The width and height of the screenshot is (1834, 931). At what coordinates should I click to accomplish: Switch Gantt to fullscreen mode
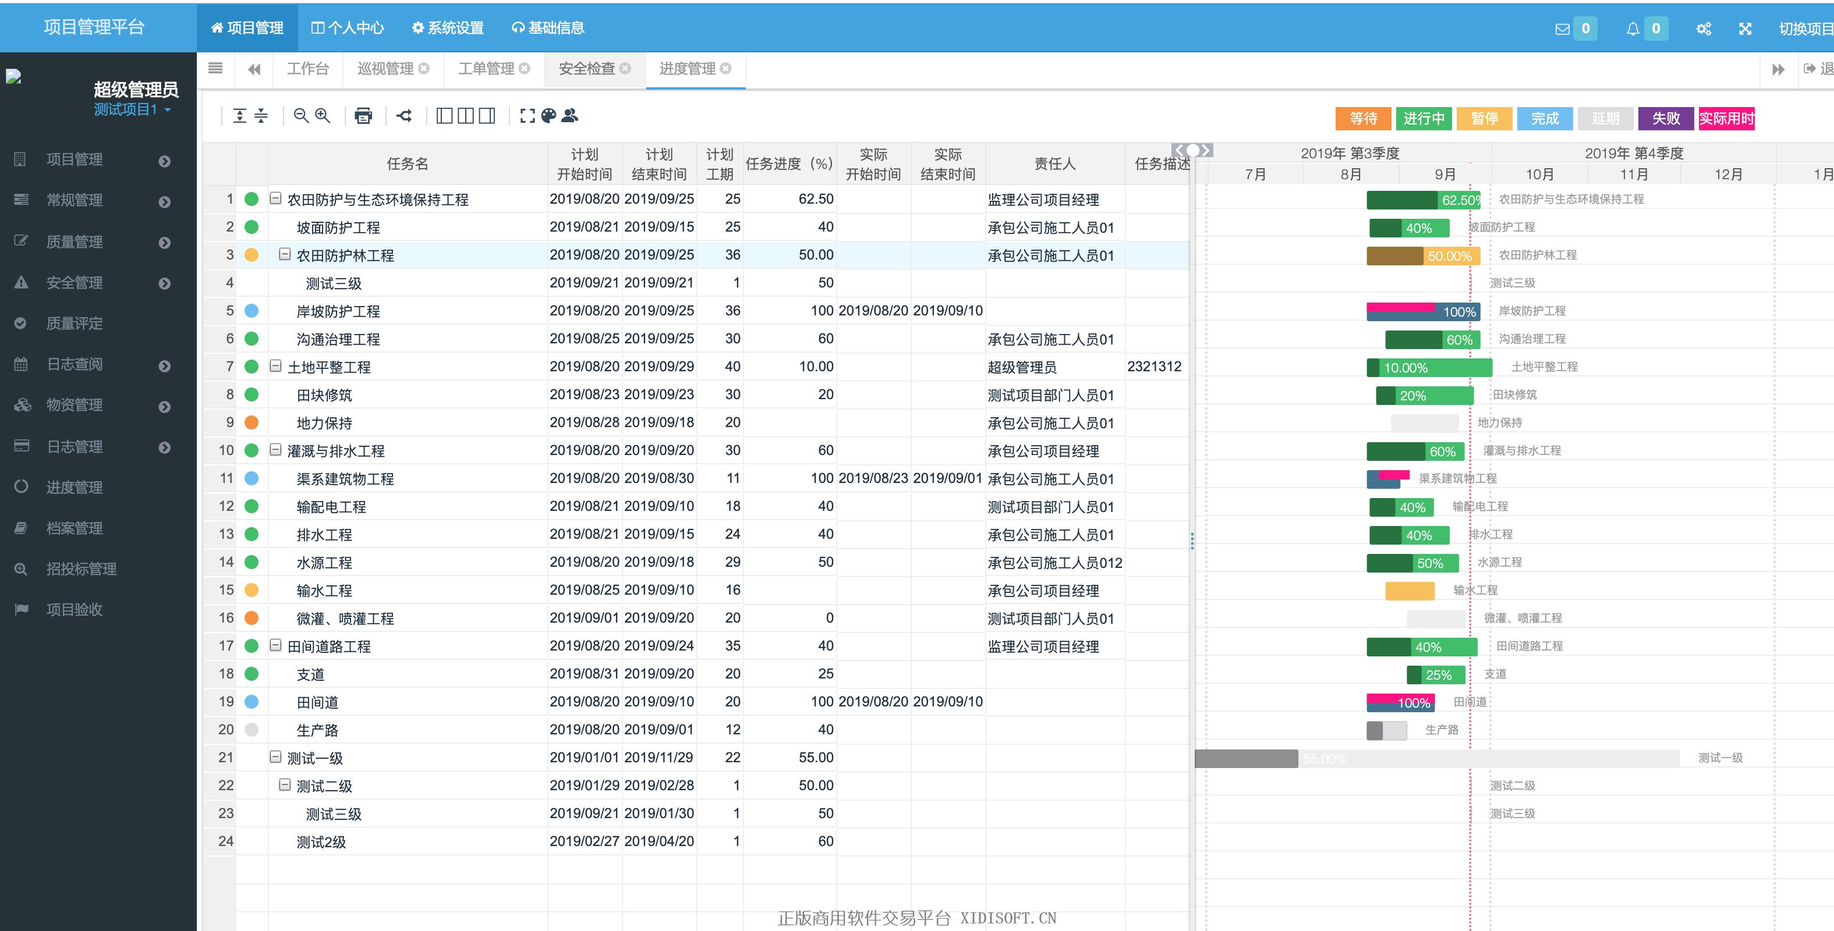tap(527, 115)
